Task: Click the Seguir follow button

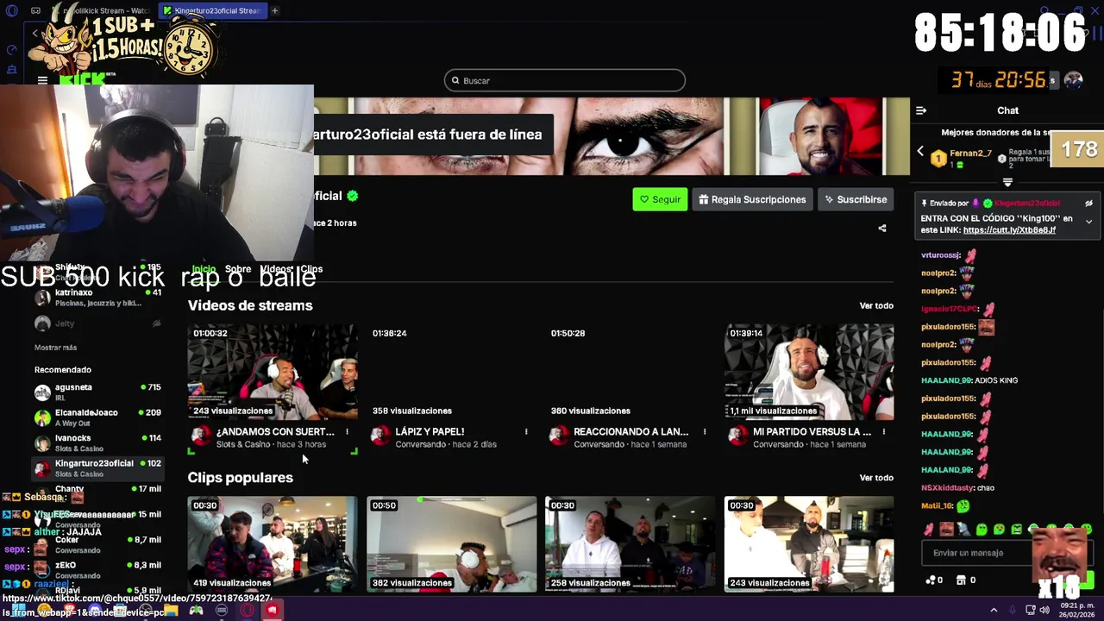Action: [x=660, y=199]
